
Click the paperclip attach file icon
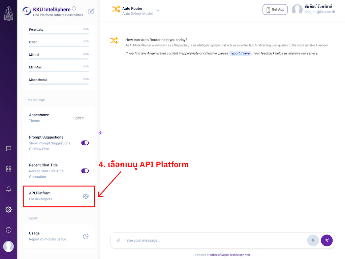tap(118, 240)
